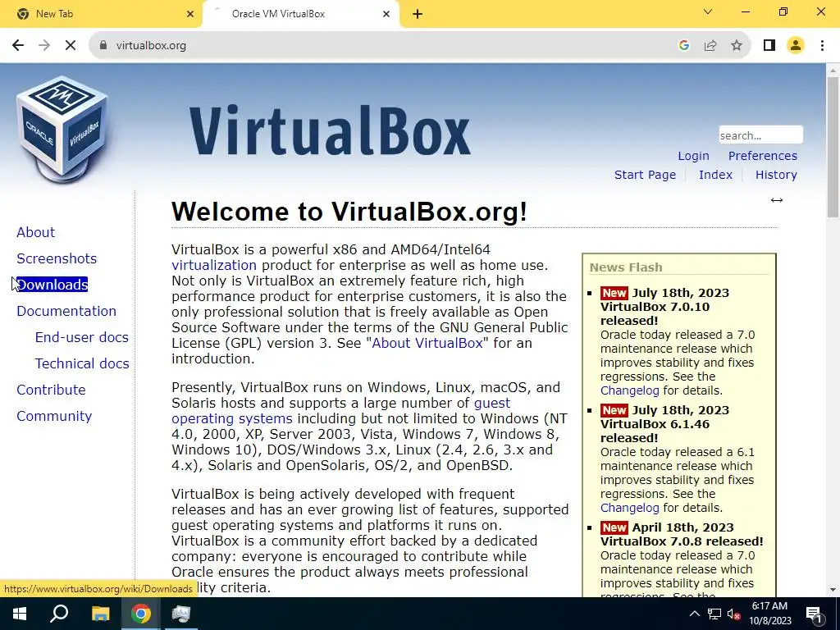The height and width of the screenshot is (630, 840).
Task: Open the Preferences link
Action: click(762, 156)
